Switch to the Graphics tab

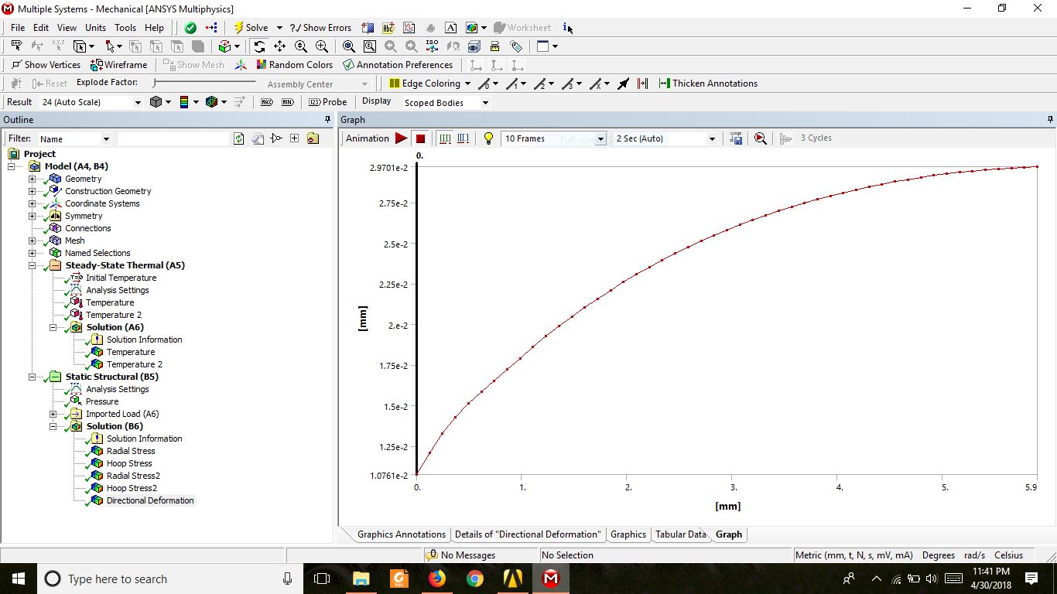(x=628, y=534)
